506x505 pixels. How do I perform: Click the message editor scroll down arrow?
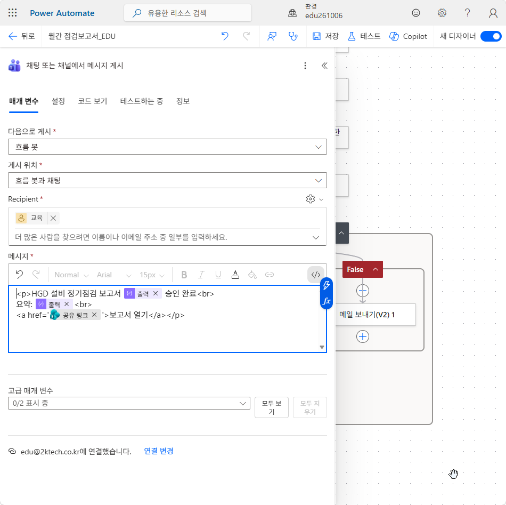[322, 347]
